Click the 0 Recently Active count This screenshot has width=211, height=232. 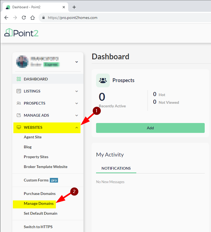tap(102, 97)
